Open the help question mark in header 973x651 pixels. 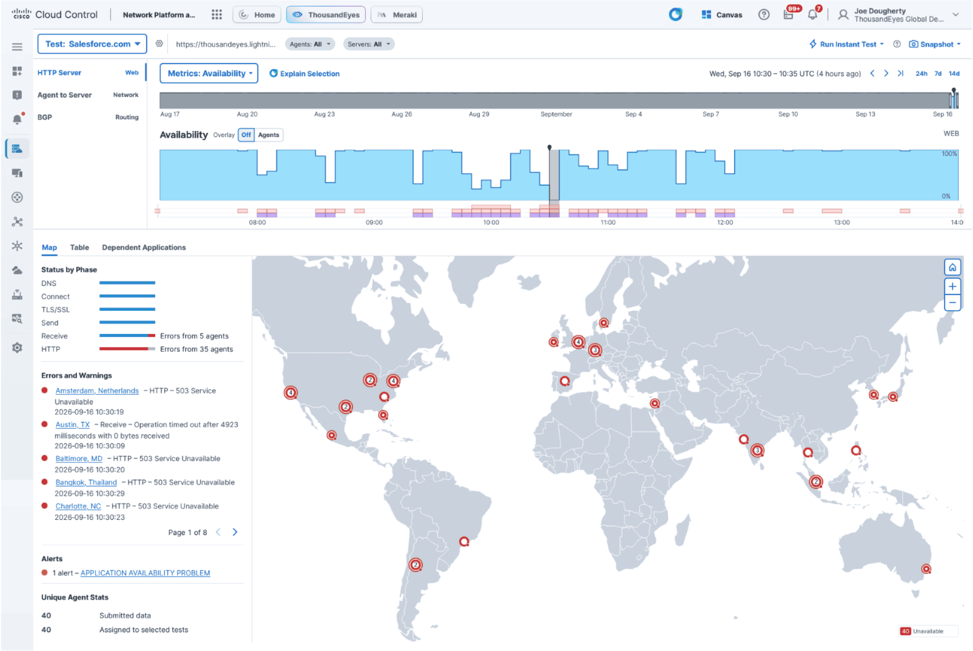tap(764, 15)
